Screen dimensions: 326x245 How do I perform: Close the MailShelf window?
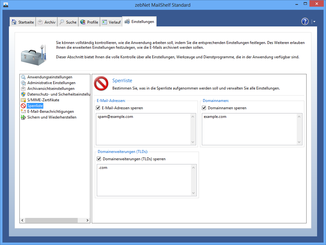point(317,4)
